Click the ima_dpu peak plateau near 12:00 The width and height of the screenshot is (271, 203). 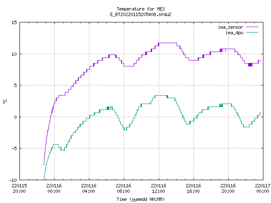[161, 95]
